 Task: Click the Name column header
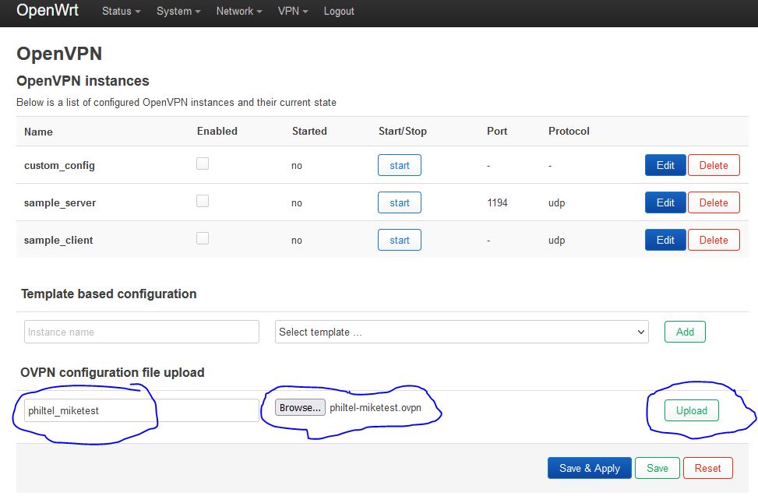38,132
